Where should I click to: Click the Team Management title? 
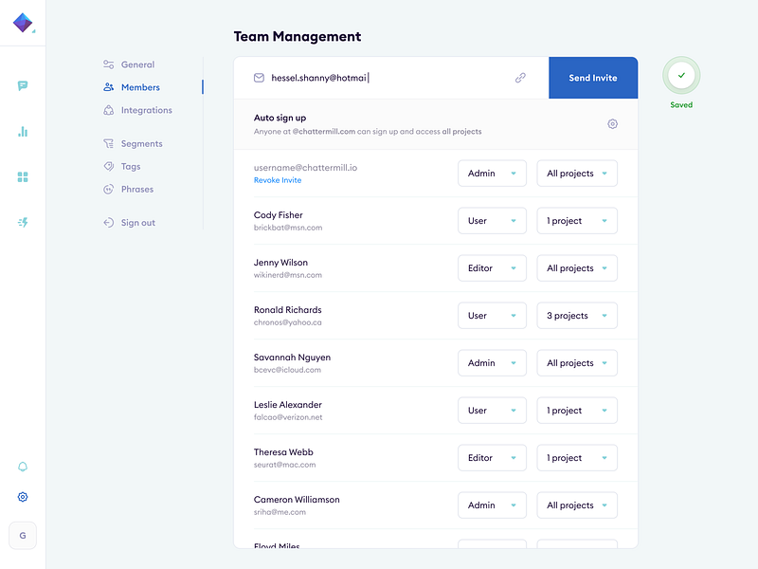point(298,36)
